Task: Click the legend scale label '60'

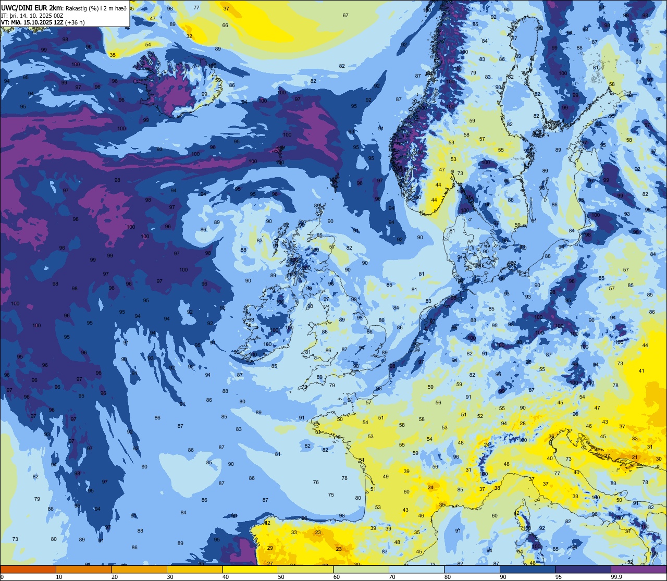Action: point(337,577)
